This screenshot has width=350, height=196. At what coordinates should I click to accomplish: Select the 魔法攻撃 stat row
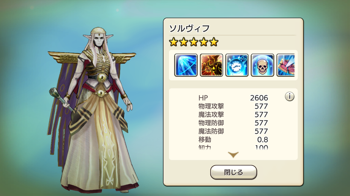pos(233,115)
